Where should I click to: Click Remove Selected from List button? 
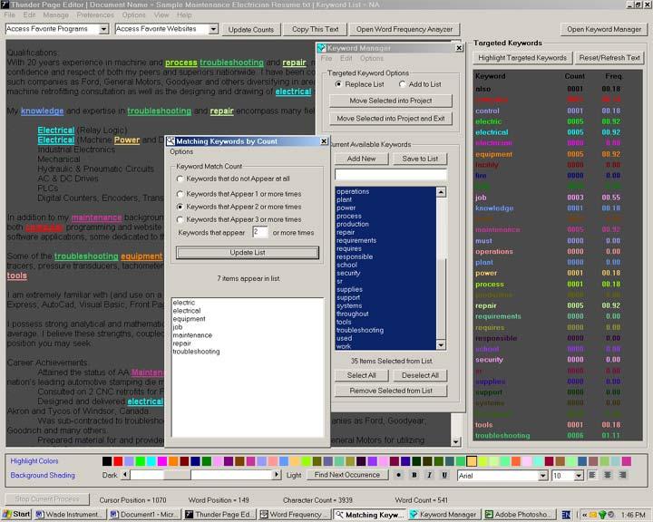(391, 391)
